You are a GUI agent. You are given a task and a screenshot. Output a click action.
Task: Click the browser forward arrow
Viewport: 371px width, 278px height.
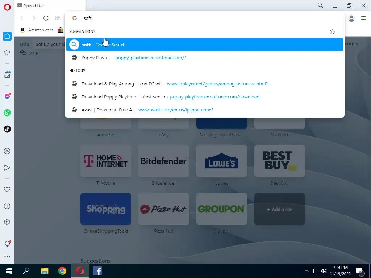pos(34,18)
